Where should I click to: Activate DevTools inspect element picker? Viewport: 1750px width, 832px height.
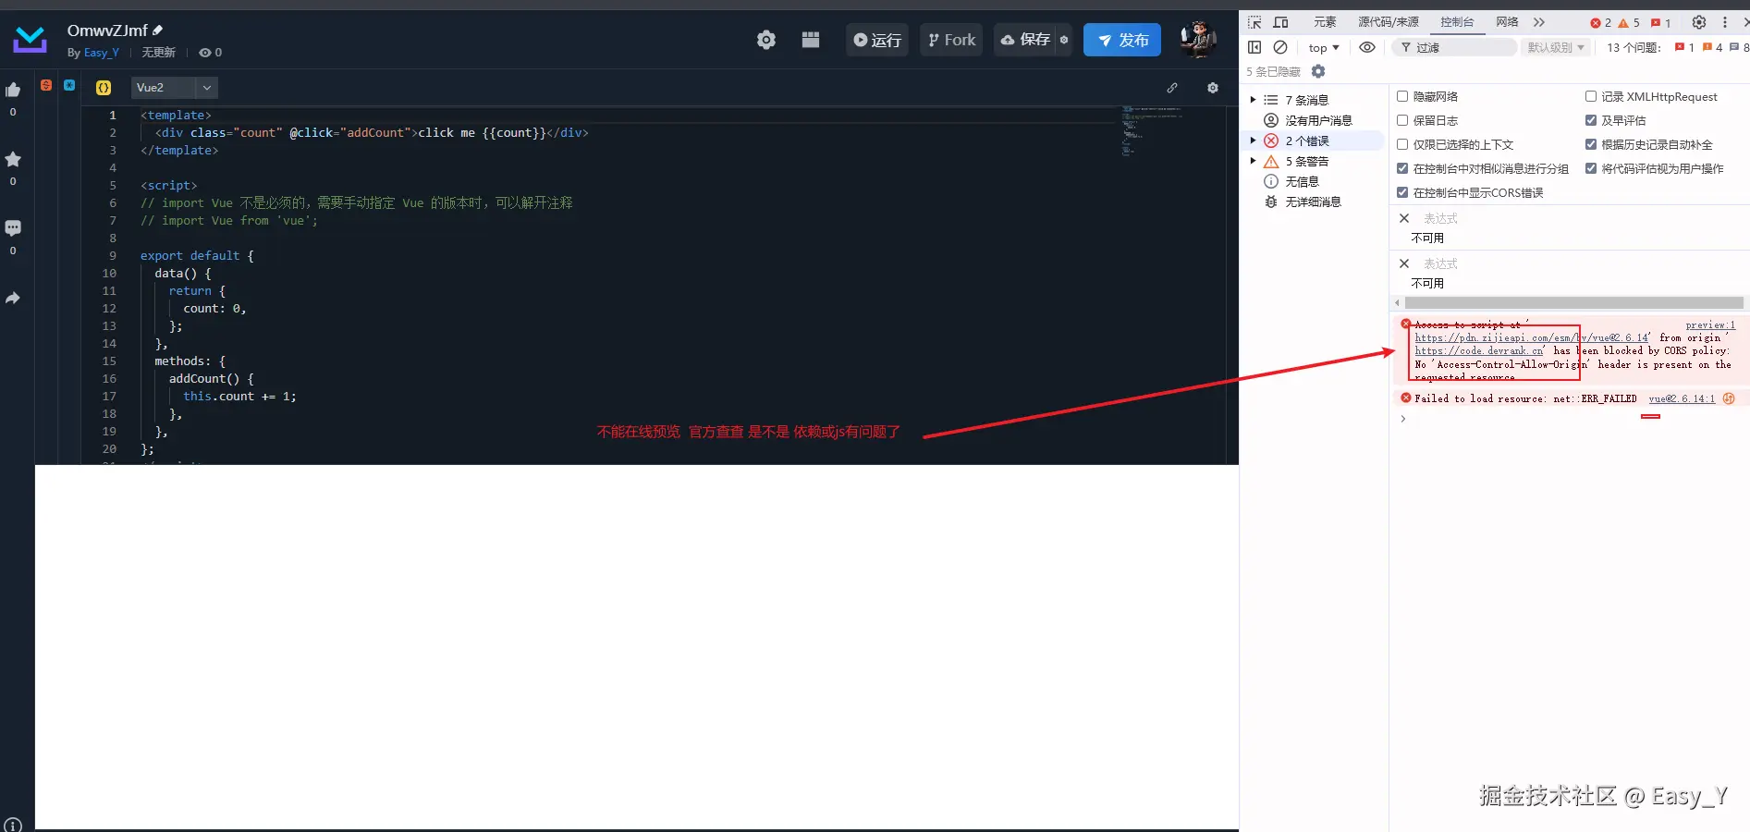tap(1254, 22)
